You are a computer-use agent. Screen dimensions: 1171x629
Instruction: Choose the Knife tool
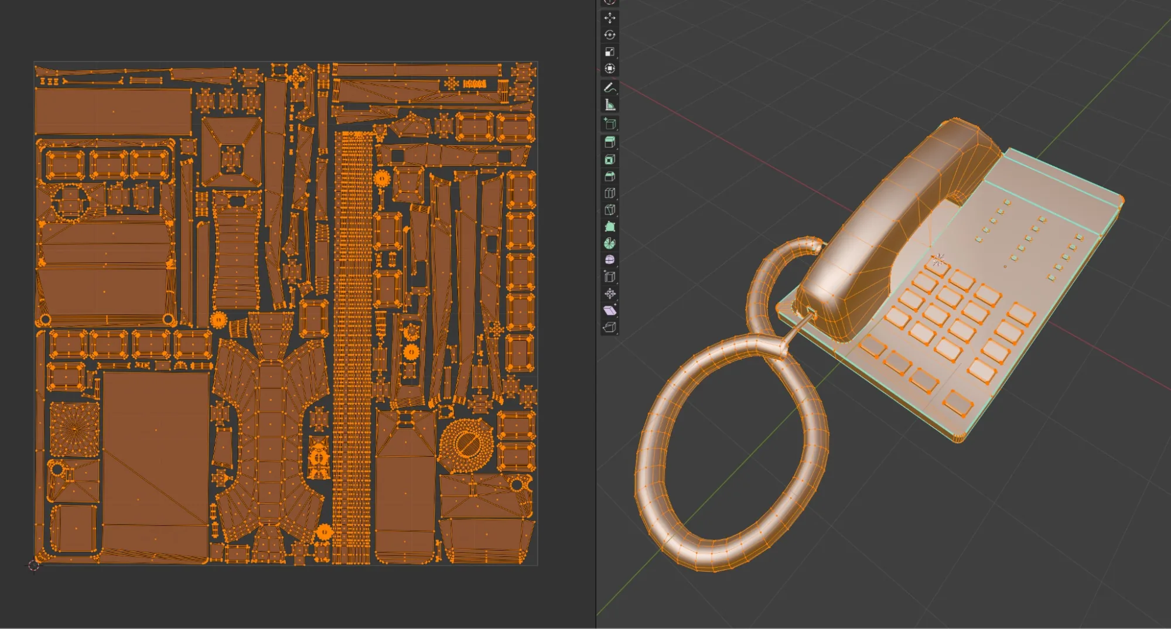click(x=610, y=210)
